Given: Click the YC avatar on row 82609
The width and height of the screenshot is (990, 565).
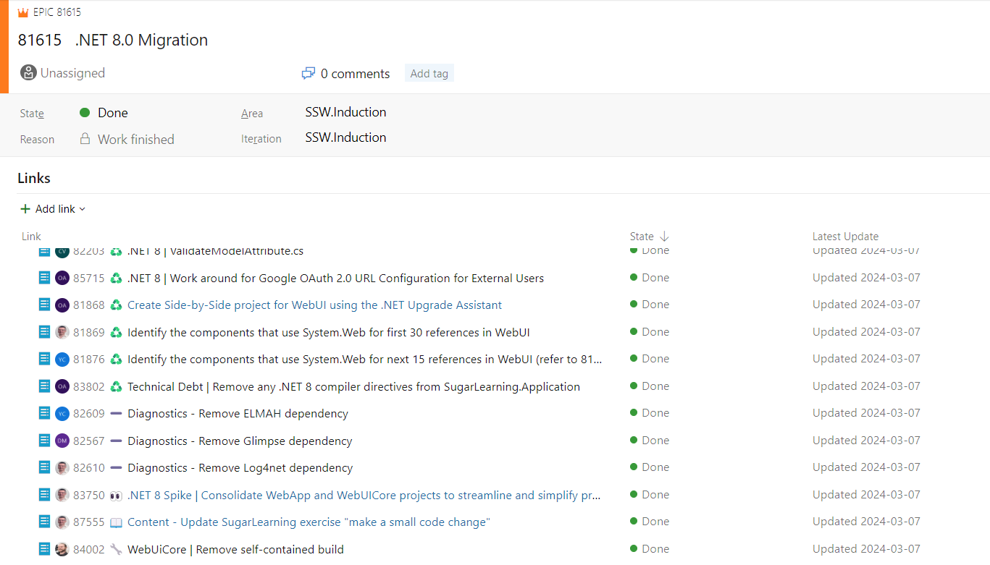Looking at the screenshot, I should pyautogui.click(x=62, y=414).
